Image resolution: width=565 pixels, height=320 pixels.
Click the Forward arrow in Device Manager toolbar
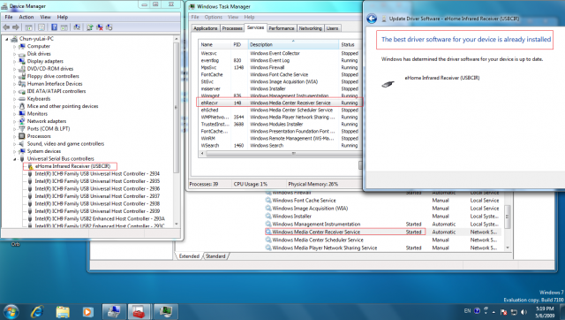point(16,27)
